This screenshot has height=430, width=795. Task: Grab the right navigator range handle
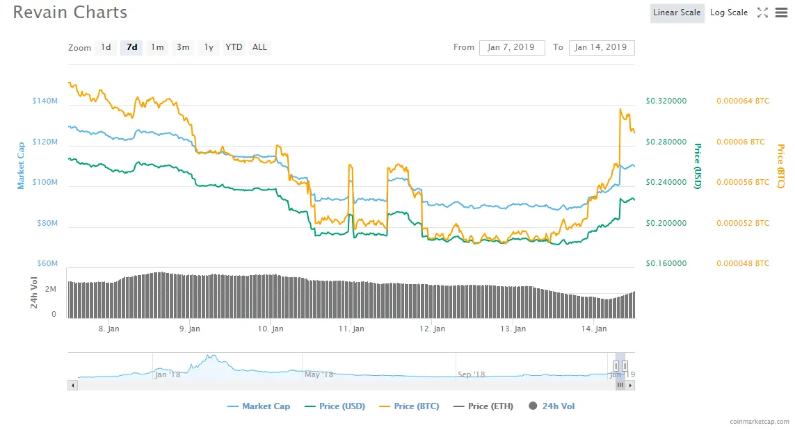pyautogui.click(x=625, y=365)
